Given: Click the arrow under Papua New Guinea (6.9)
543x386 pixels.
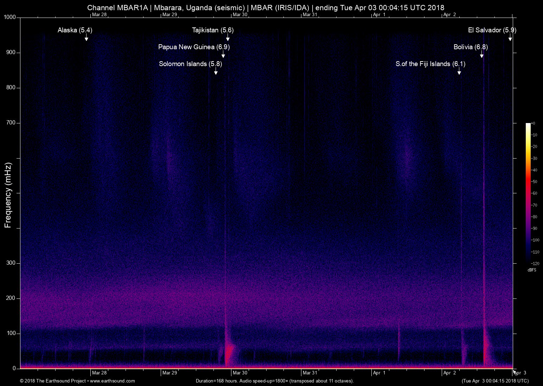Looking at the screenshot, I should point(223,54).
